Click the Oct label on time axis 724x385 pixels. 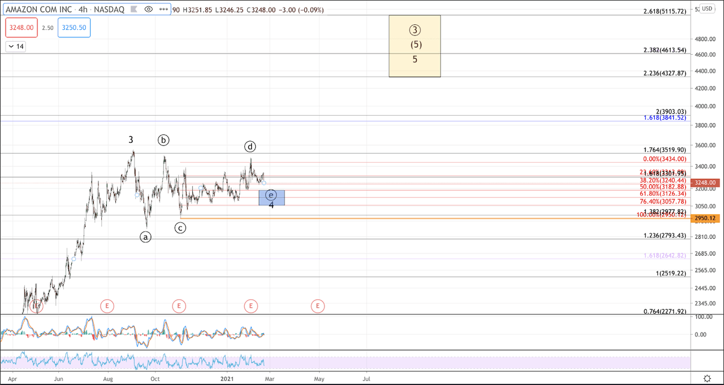156,379
